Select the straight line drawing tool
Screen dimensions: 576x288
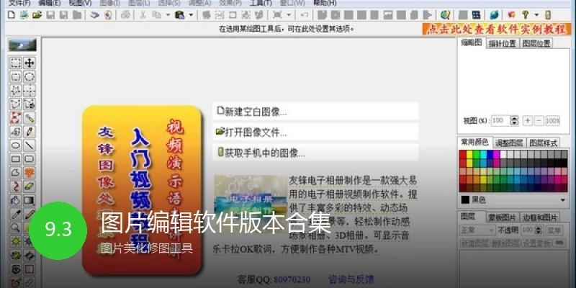click(30, 145)
